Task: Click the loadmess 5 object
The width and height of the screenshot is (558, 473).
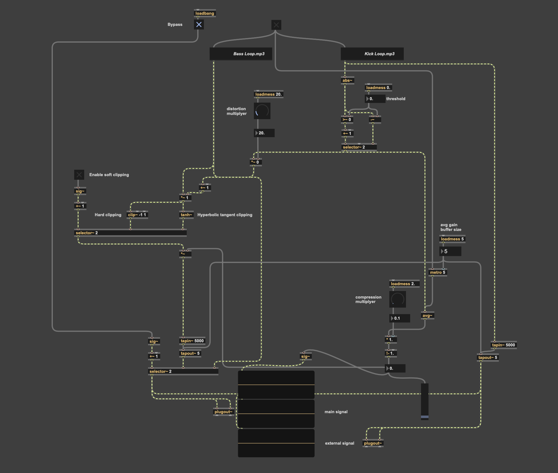Action: pyautogui.click(x=452, y=239)
